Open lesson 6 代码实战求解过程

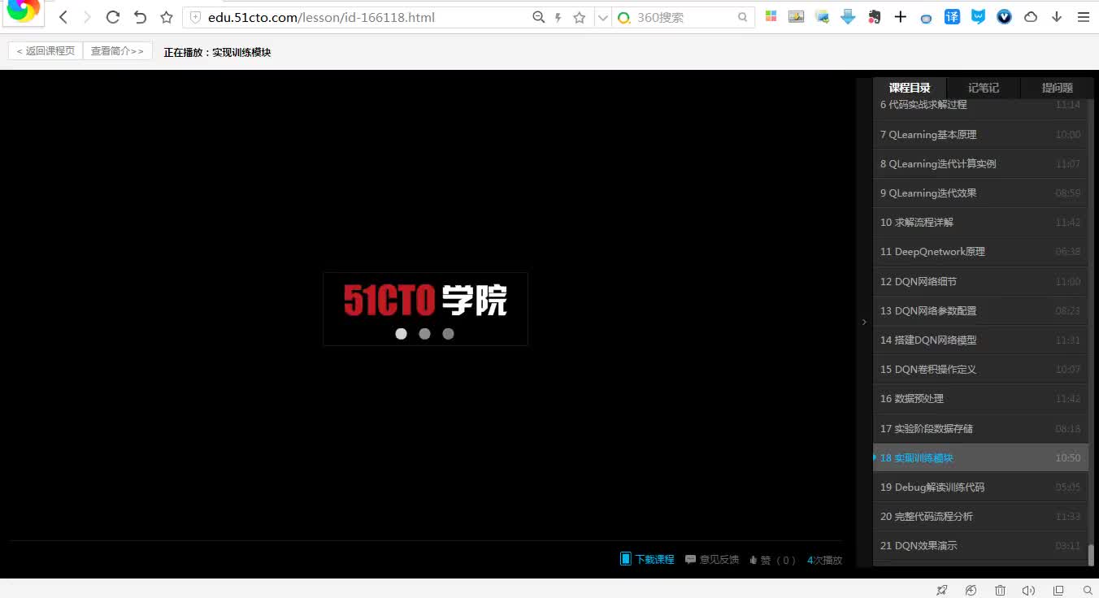click(x=980, y=105)
